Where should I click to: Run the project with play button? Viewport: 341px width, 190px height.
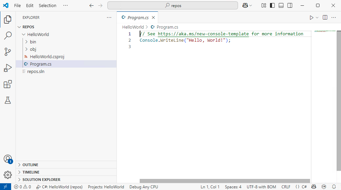coord(311,17)
